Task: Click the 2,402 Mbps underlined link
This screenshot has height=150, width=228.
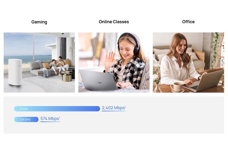Action: 114,108
